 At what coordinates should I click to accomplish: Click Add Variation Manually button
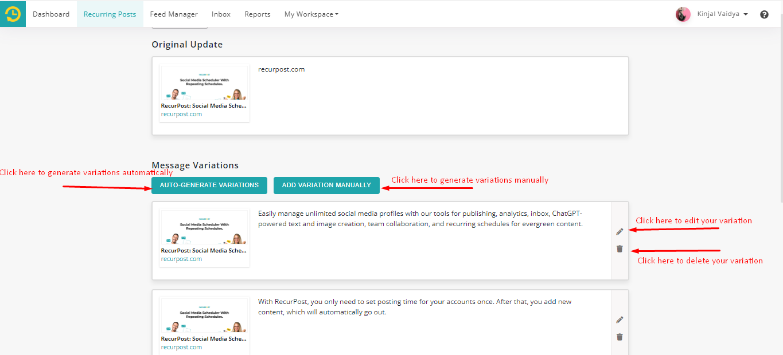pyautogui.click(x=326, y=185)
